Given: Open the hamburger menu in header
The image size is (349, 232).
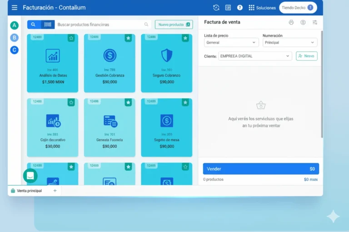Looking at the screenshot, I should 15,8.
